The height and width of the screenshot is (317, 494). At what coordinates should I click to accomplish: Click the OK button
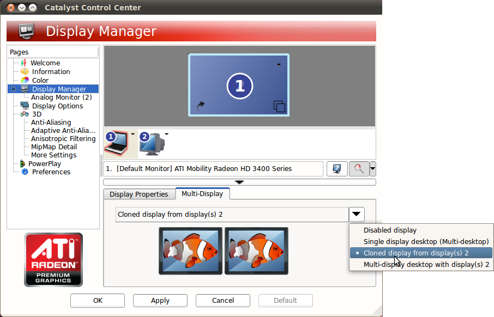(x=98, y=301)
